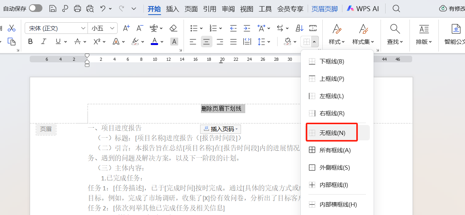This screenshot has height=215, width=465.
Task: Click distributed alignment icon
Action: click(247, 42)
